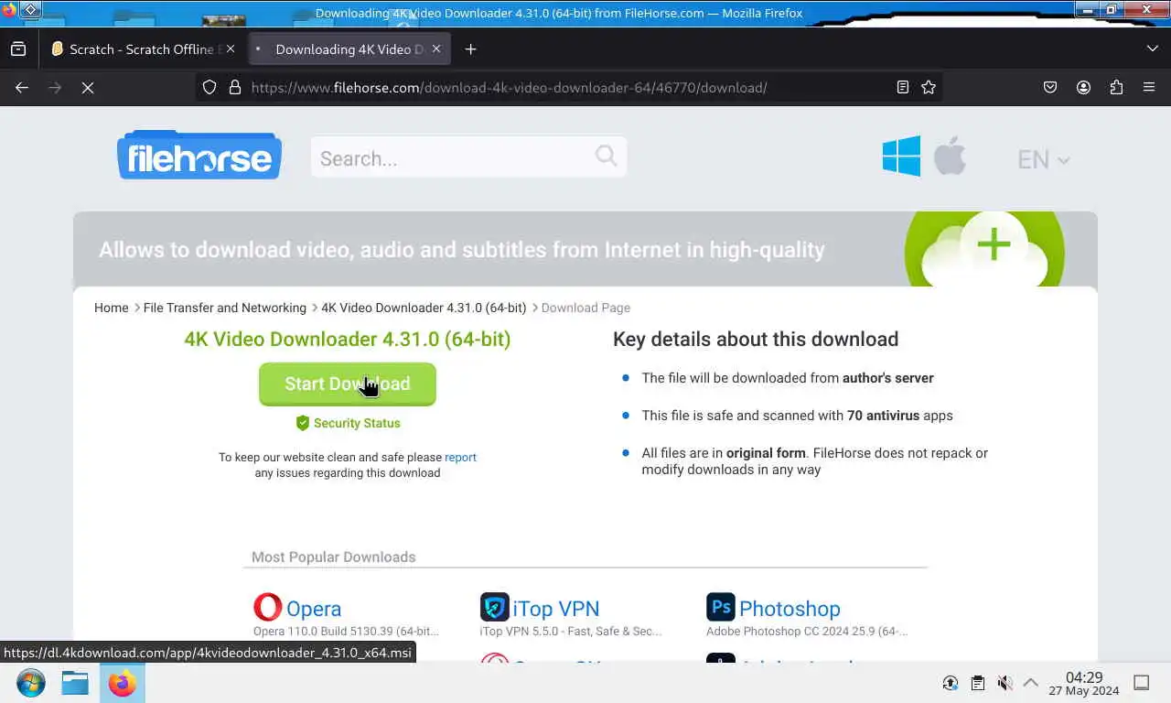Click the FileHorse logo
This screenshot has height=703, width=1171.
coord(199,156)
